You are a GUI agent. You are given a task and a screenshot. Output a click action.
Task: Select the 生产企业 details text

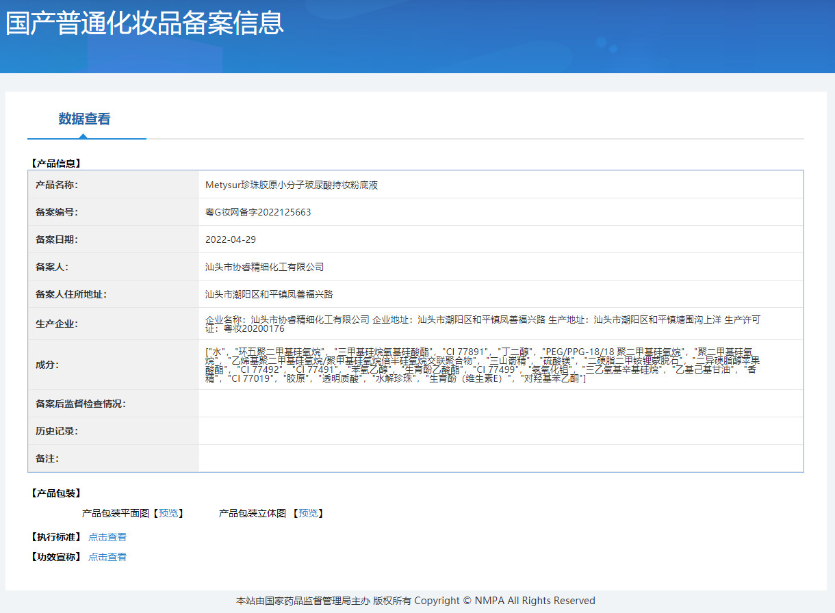point(483,324)
